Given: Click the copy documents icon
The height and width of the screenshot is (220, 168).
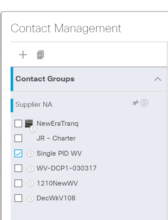Looking at the screenshot, I should [x=40, y=55].
